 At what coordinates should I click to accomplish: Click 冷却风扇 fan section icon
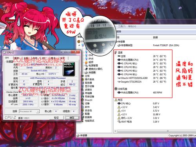pos(116,89)
